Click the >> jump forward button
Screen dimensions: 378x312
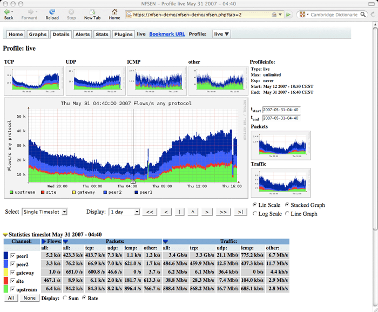[223, 212]
